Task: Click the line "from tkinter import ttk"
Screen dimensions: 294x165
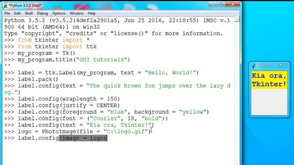Action: [57, 47]
